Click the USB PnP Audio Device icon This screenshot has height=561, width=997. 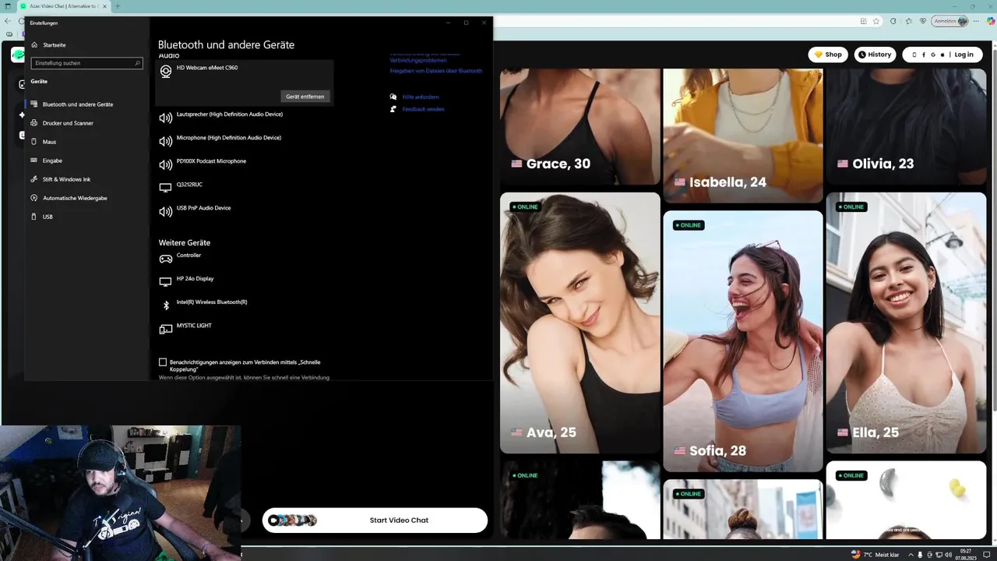pyautogui.click(x=165, y=212)
